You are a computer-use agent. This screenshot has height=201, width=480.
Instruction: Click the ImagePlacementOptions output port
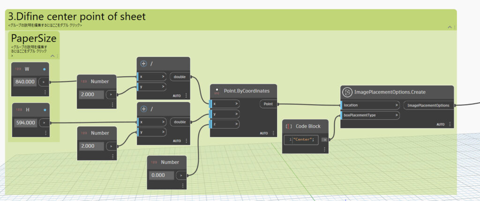[428, 105]
